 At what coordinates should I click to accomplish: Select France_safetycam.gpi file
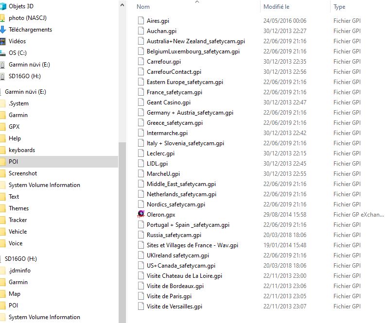pyautogui.click(x=174, y=92)
